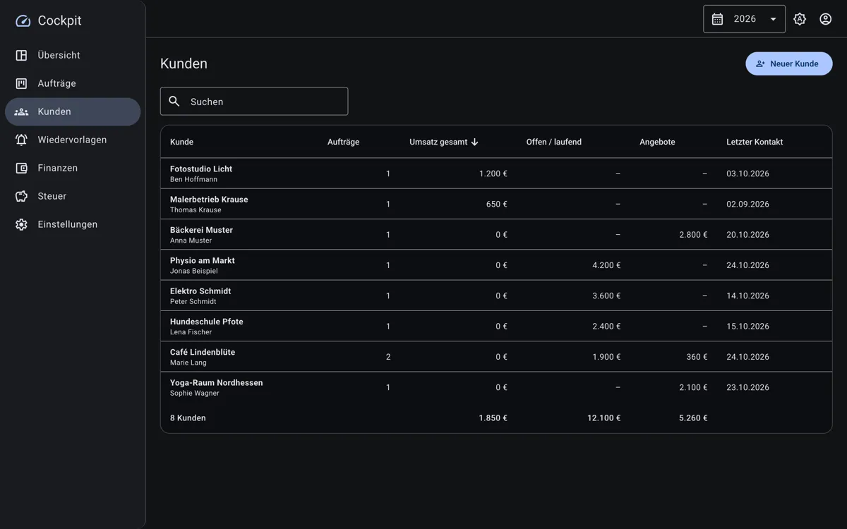Open customer Fotostudio Licht
The image size is (847, 529).
pyautogui.click(x=496, y=174)
